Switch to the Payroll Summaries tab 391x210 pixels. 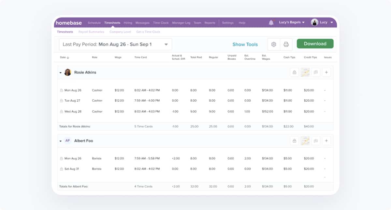point(91,31)
